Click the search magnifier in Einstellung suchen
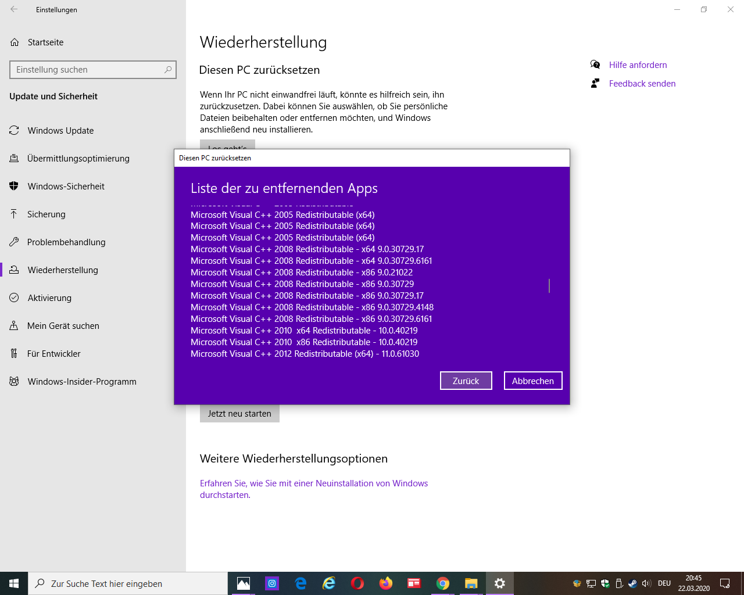 point(168,70)
